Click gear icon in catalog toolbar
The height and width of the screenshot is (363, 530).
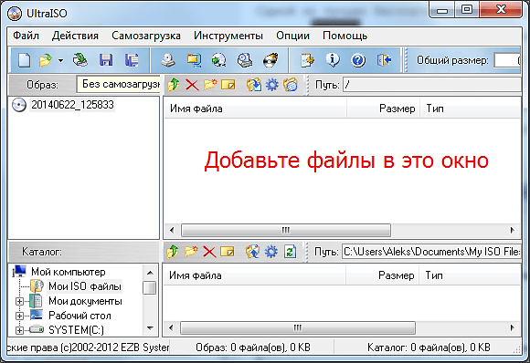tap(271, 252)
